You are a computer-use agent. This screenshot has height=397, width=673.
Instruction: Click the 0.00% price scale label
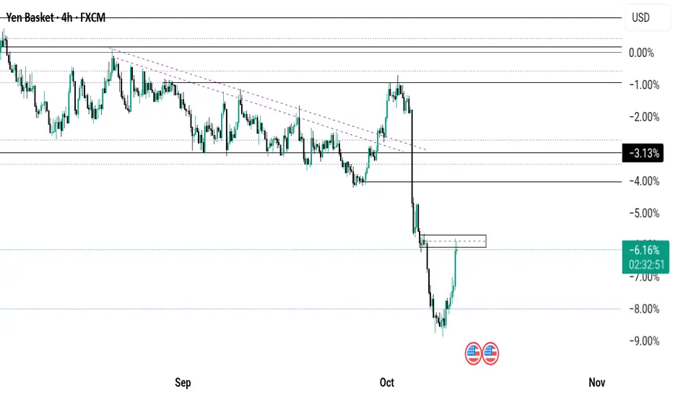tap(641, 53)
